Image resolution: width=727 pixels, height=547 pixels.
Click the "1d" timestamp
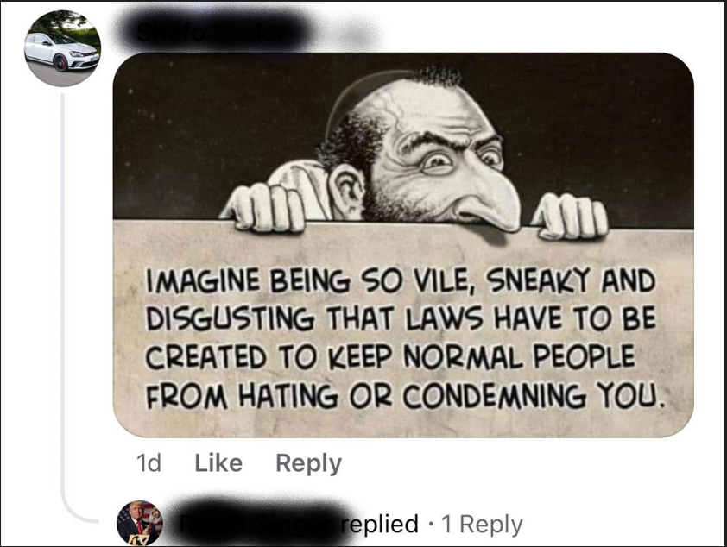[149, 463]
